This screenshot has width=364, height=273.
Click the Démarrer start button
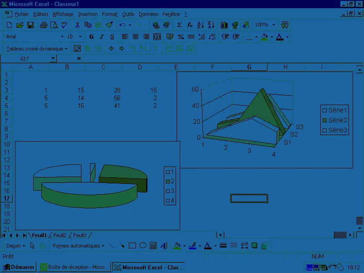(x=18, y=267)
